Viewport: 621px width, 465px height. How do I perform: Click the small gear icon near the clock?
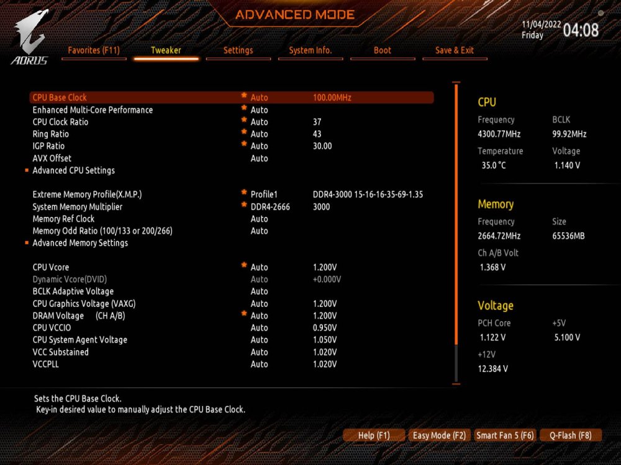[x=601, y=13]
